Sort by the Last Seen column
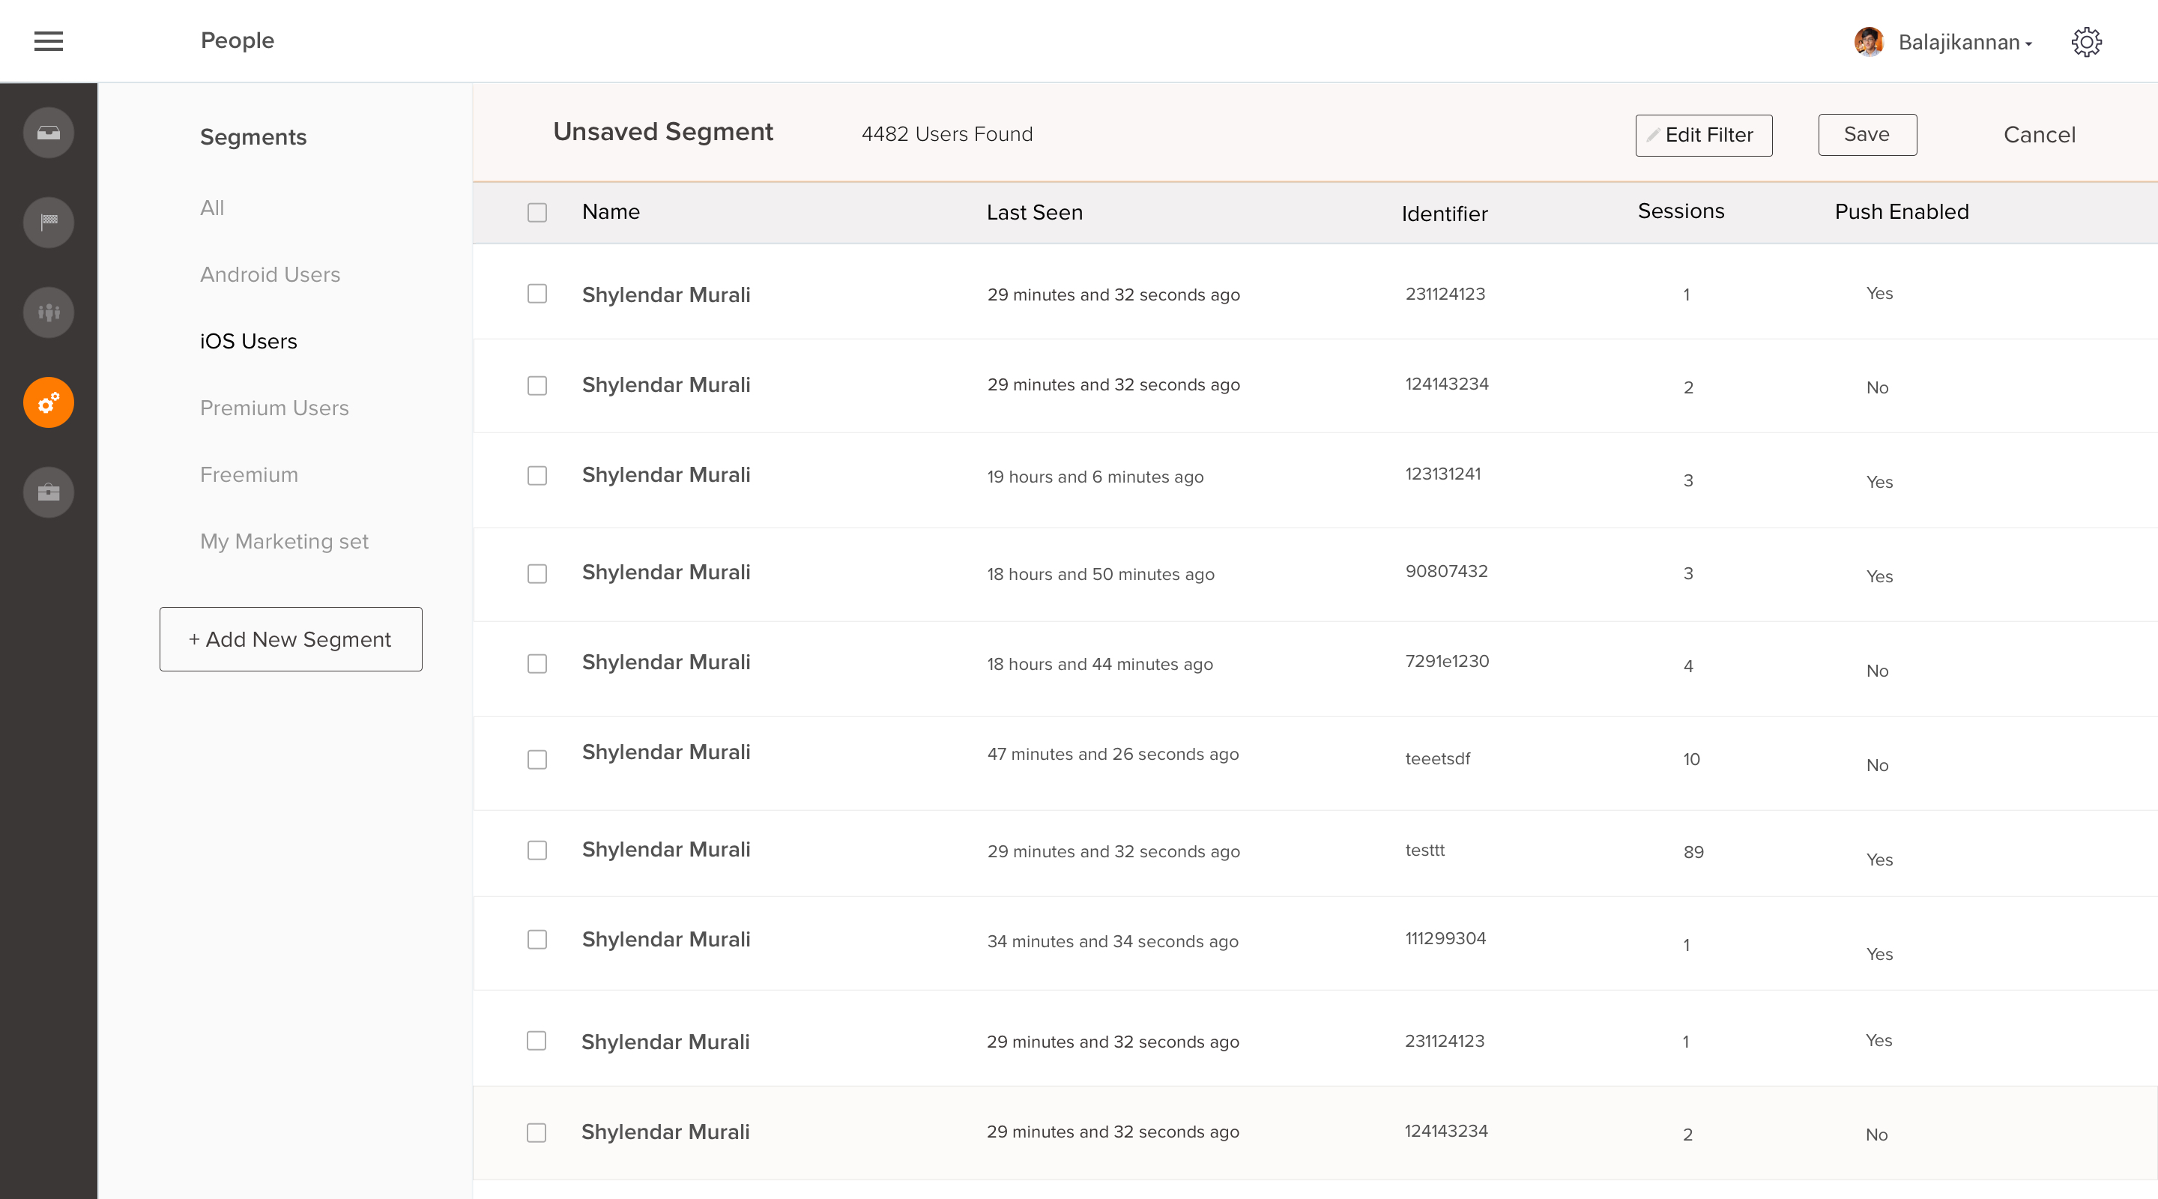This screenshot has height=1199, width=2158. (1034, 213)
